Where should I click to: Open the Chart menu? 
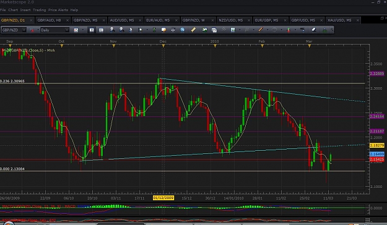click(13, 10)
